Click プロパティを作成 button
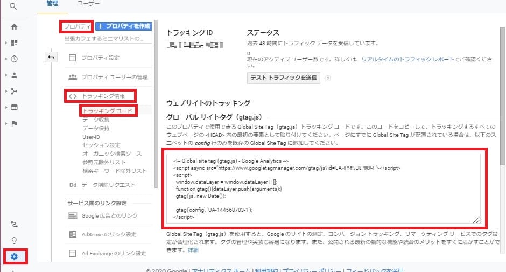This screenshot has height=272, width=506. click(x=124, y=26)
